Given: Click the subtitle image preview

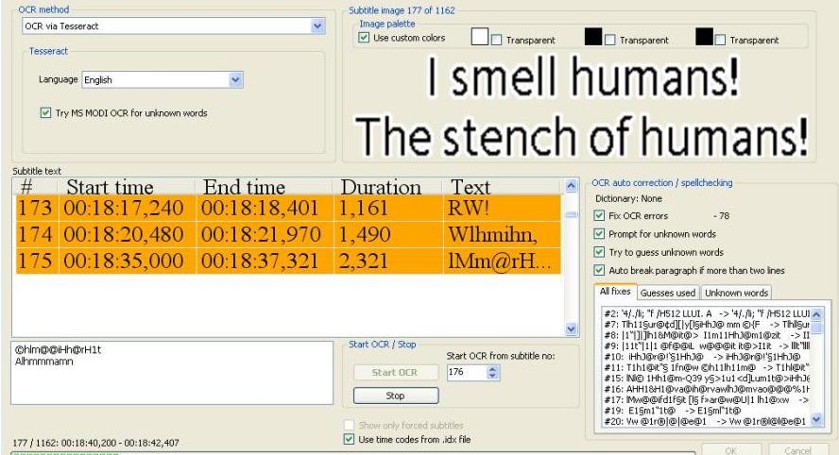Looking at the screenshot, I should 580,106.
